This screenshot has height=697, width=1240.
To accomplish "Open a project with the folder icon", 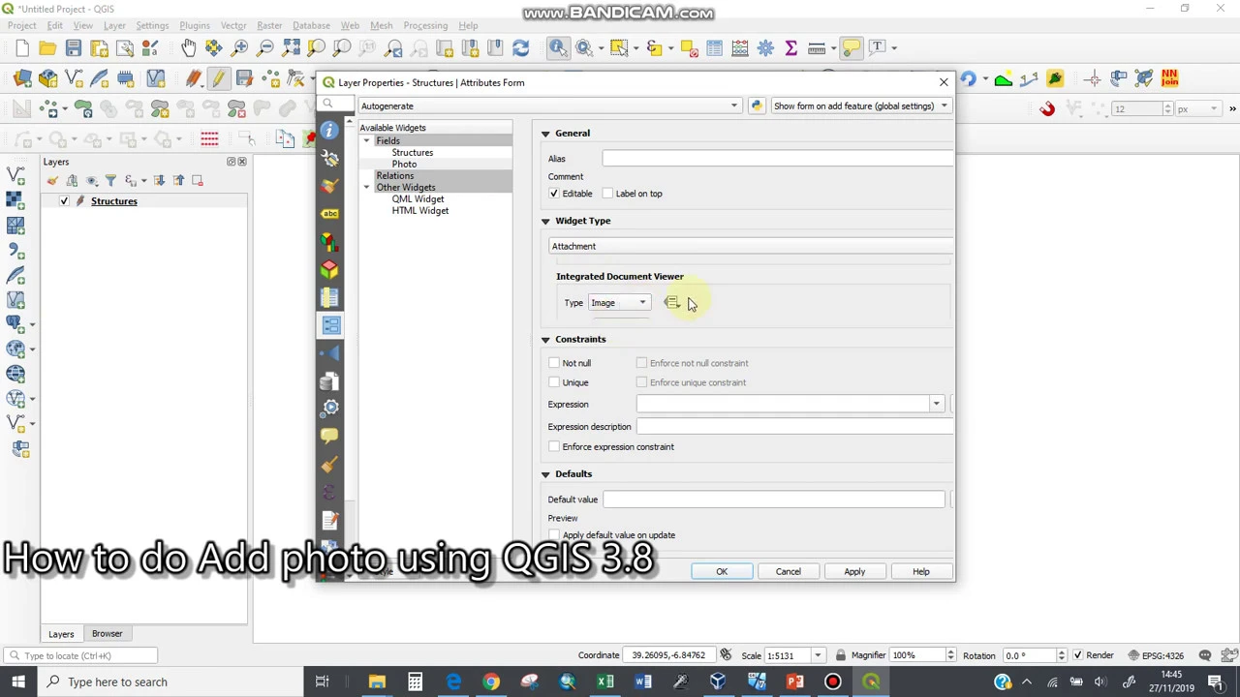I will [x=47, y=47].
